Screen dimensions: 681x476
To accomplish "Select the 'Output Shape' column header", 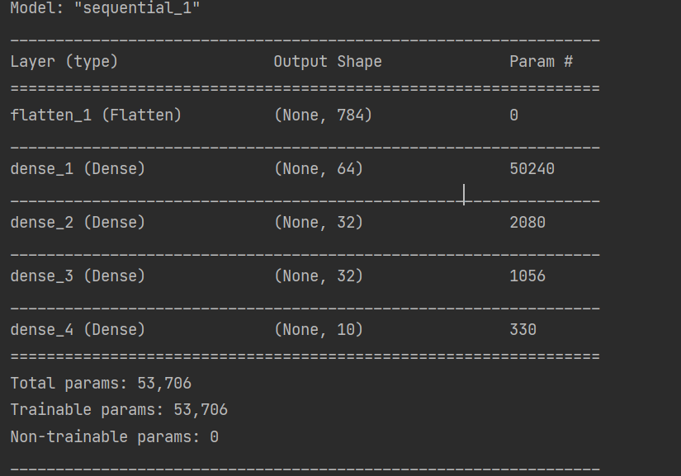I will [x=328, y=62].
